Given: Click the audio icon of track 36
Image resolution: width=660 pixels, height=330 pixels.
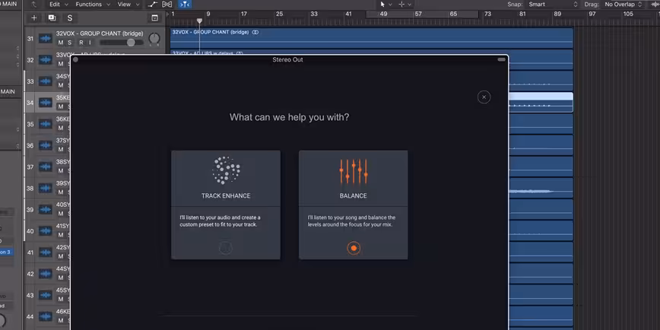Looking at the screenshot, I should click(45, 146).
